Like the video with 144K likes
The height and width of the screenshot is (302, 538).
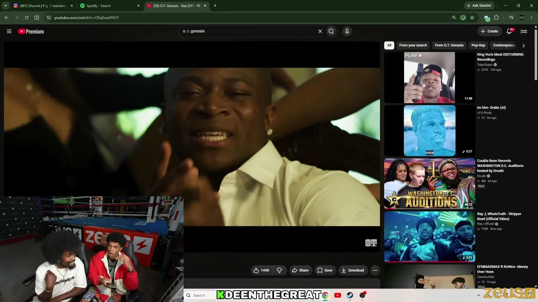[261, 271]
